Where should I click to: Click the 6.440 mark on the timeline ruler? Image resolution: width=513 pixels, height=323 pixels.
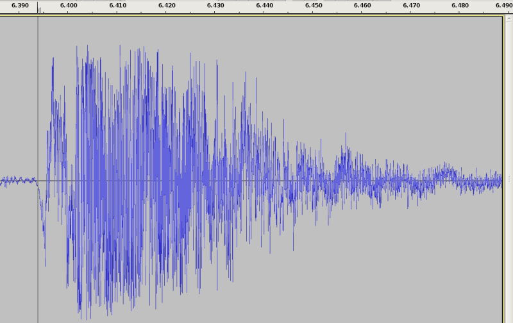(x=265, y=5)
